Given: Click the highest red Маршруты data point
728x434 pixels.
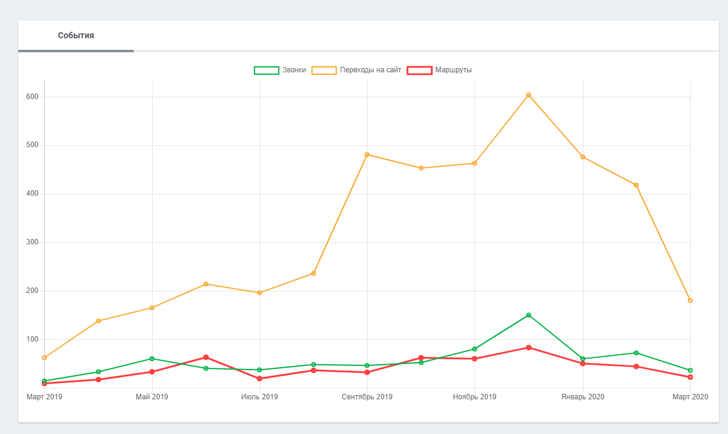Looking at the screenshot, I should pyautogui.click(x=529, y=348).
